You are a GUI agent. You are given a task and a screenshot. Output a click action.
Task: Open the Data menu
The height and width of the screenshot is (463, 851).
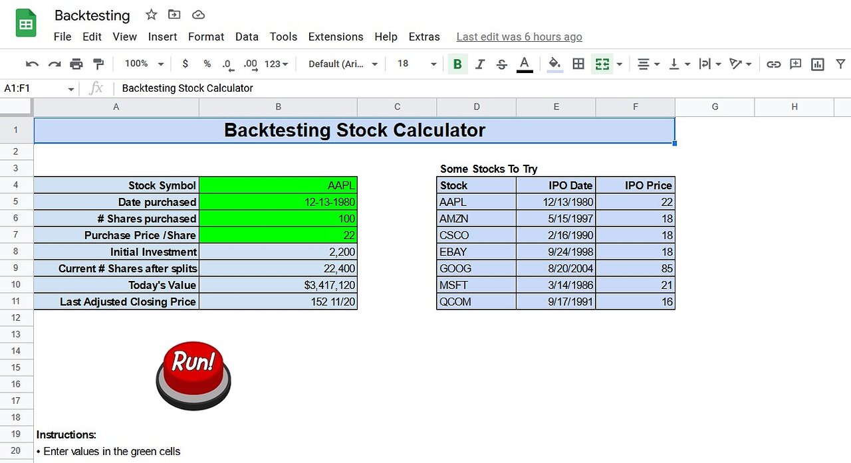pyautogui.click(x=247, y=37)
